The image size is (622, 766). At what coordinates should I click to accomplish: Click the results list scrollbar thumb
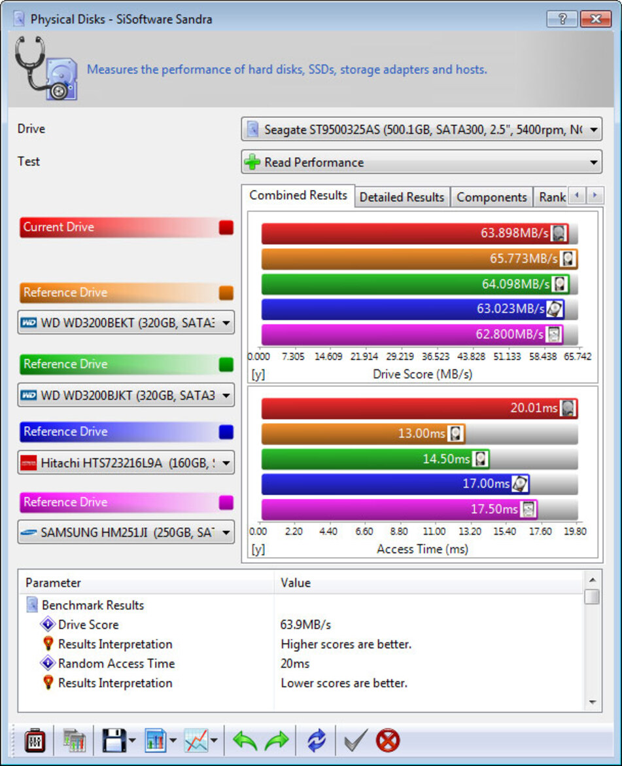pos(593,596)
